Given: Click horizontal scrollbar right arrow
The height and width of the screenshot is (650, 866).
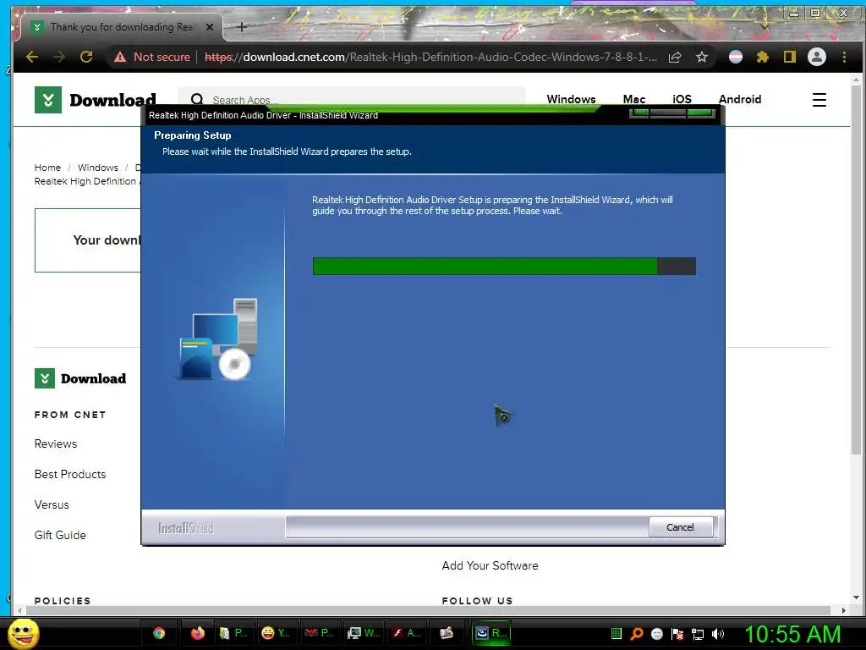Looking at the screenshot, I should point(844,610).
